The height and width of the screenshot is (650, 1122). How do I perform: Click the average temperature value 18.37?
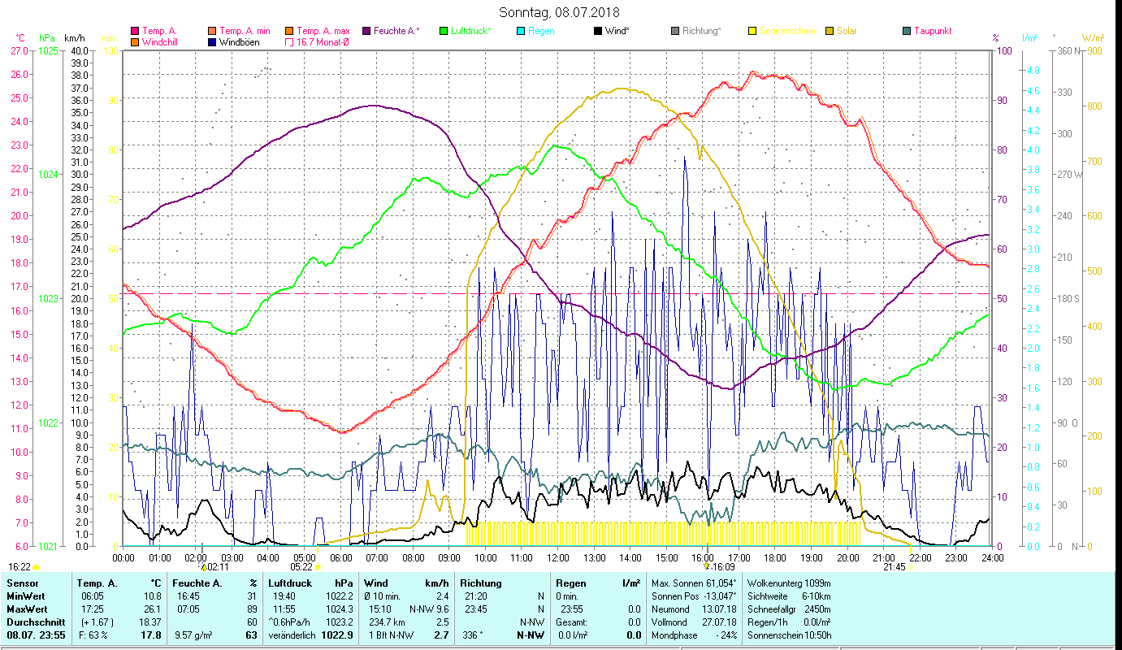tap(149, 622)
